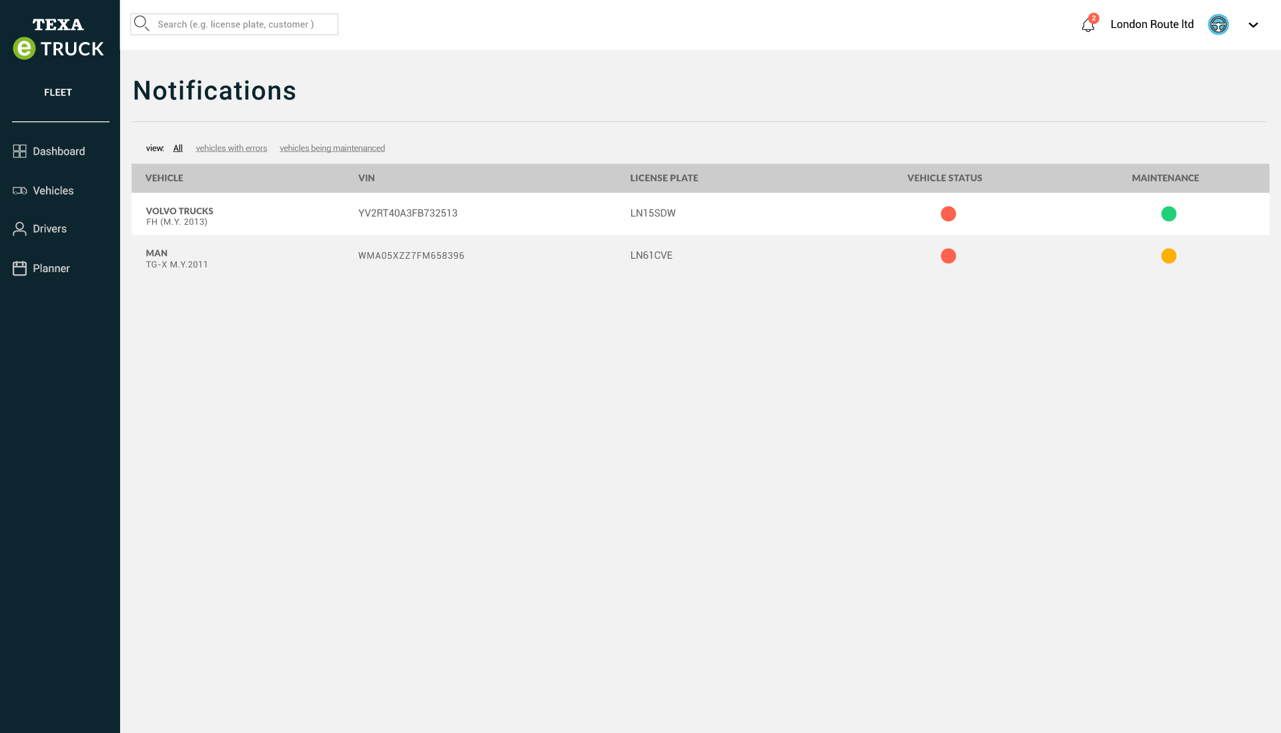The image size is (1281, 733).
Task: Select VOLVO TRUCKS vehicle name
Action: 179,211
